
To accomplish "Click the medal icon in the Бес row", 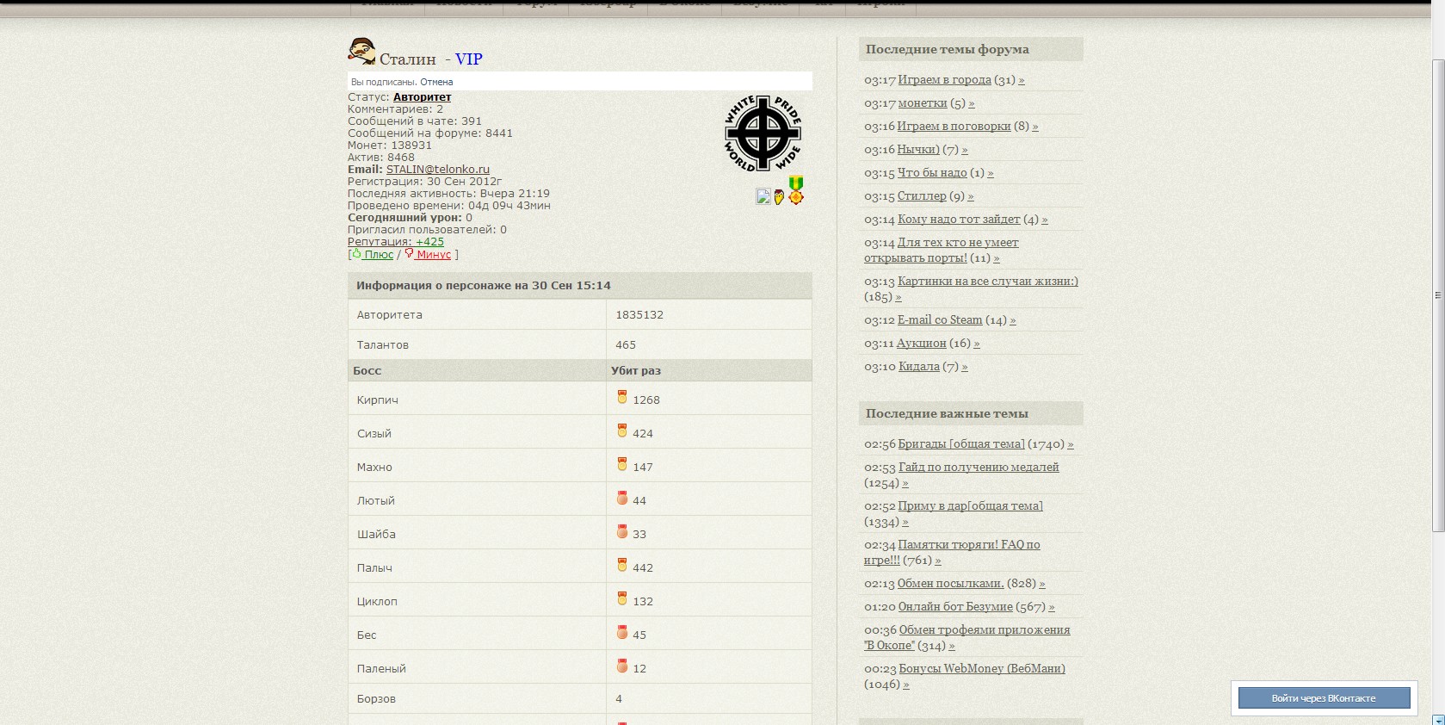I will click(x=622, y=632).
